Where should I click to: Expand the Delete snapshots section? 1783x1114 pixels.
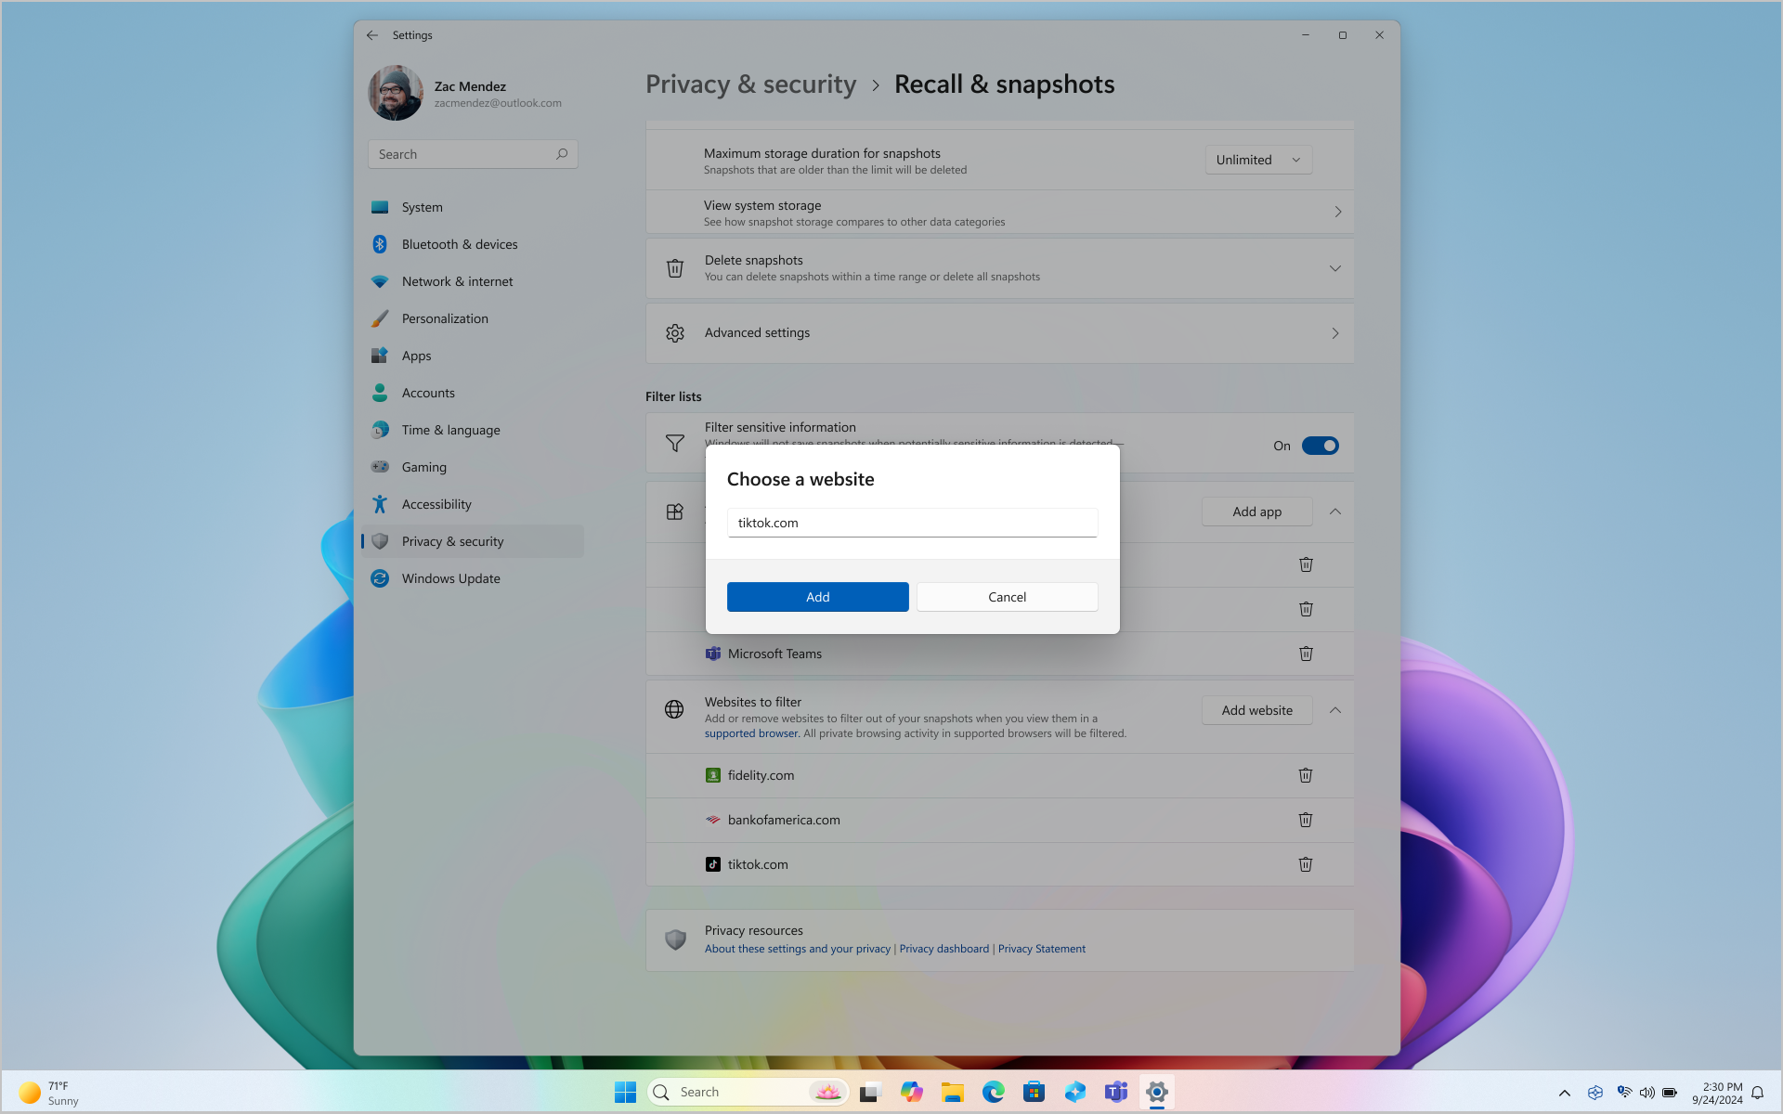(x=1336, y=267)
